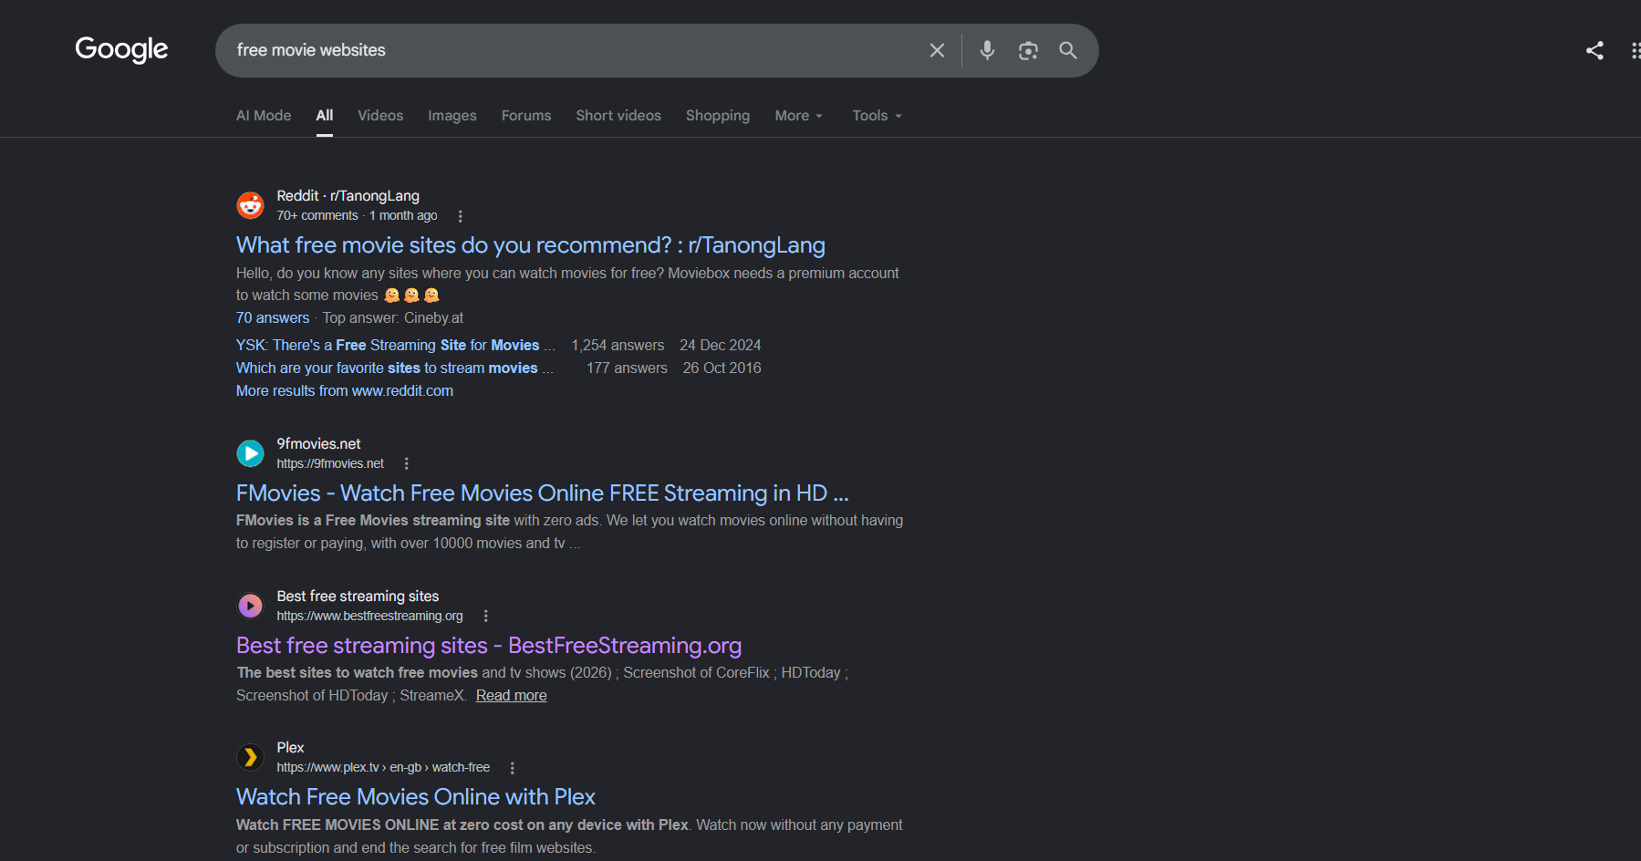Switch to Videos tab
This screenshot has width=1641, height=861.
tap(380, 116)
